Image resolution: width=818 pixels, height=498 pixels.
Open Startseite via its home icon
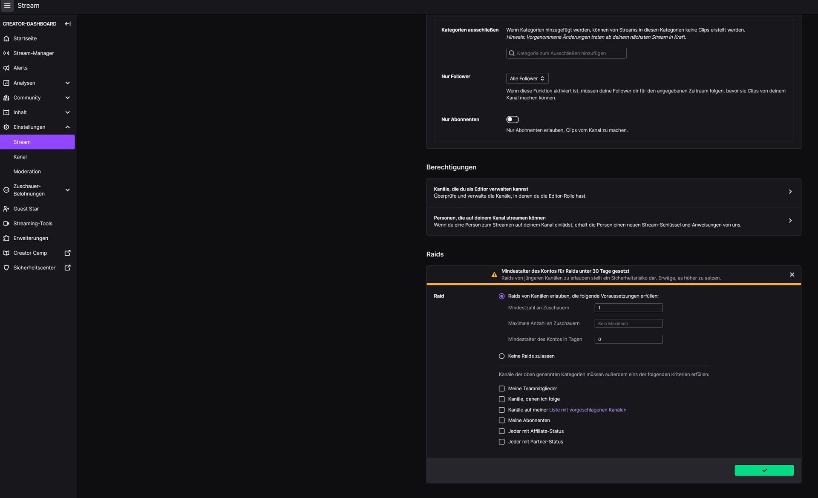6,39
